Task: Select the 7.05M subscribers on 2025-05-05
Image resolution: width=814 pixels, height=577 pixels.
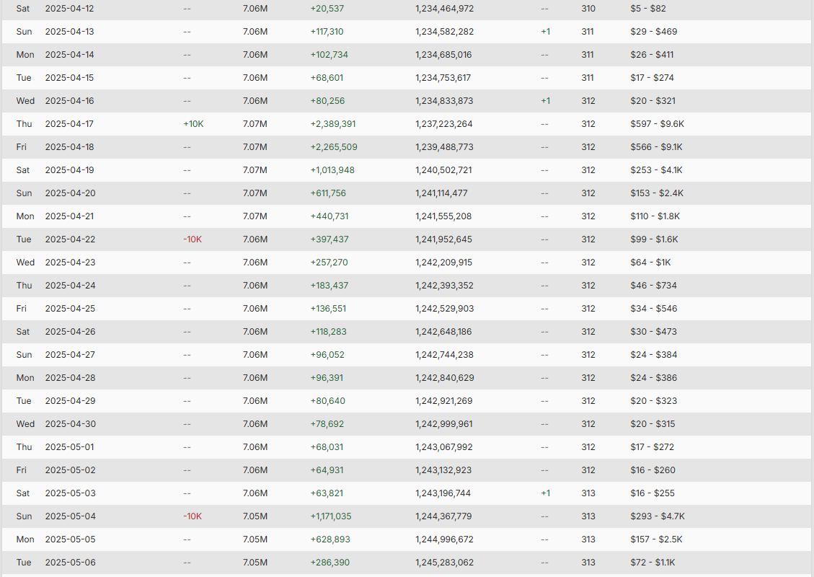Action: tap(255, 539)
